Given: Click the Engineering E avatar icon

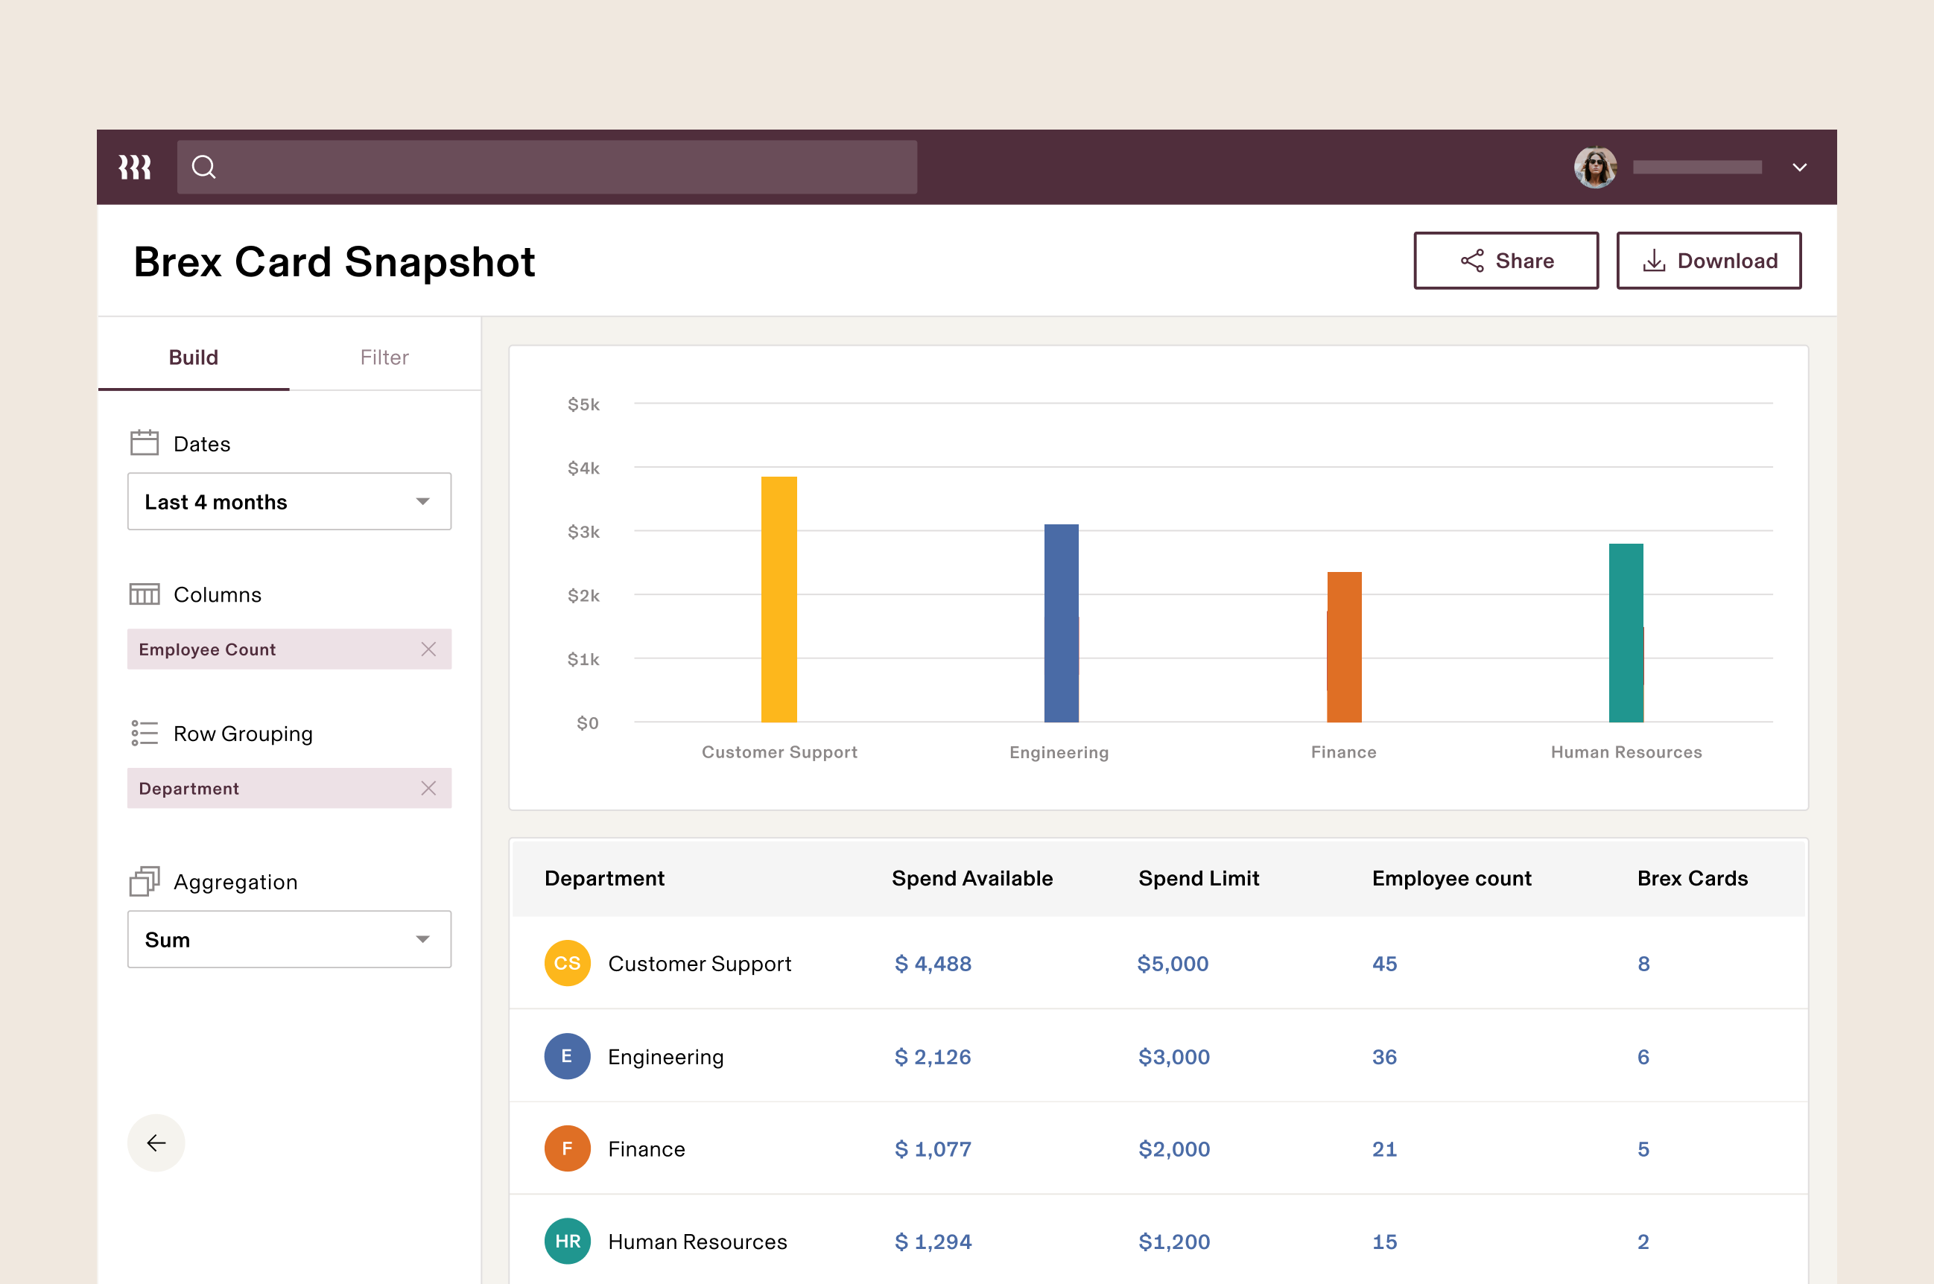Looking at the screenshot, I should pyautogui.click(x=567, y=1055).
